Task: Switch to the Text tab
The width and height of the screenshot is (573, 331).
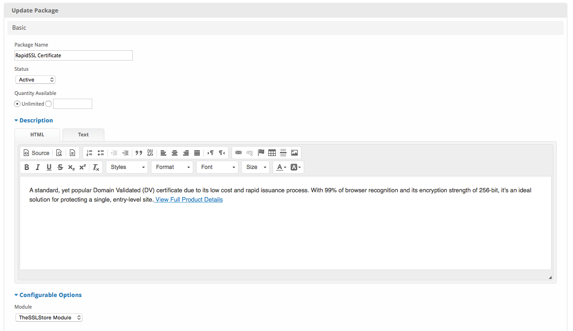Action: (83, 135)
